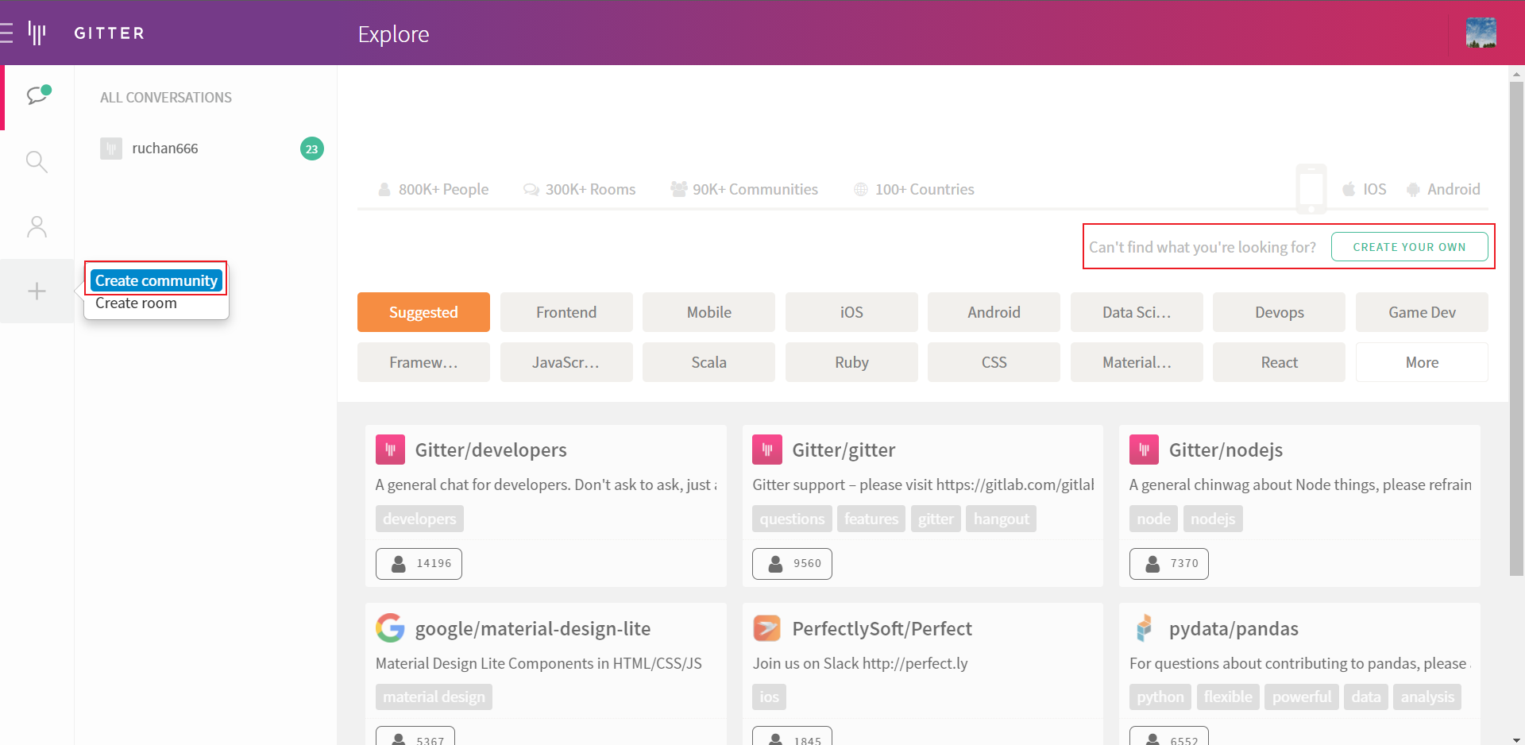Click the hangout tag on Gitter/gitter
Screen dimensions: 1525x745
pyautogui.click(x=1001, y=519)
